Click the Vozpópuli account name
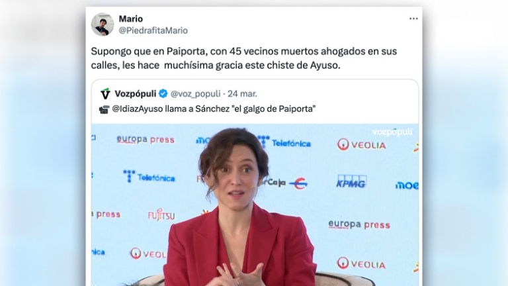This screenshot has height=286, width=508. tap(136, 94)
